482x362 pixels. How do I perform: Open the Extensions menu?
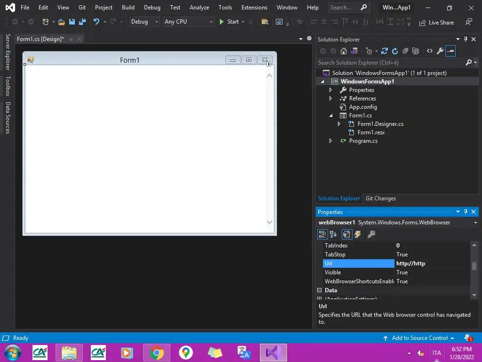[254, 8]
